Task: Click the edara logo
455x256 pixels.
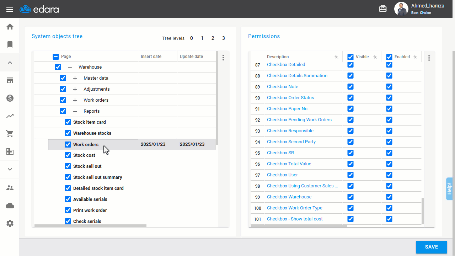Action: pos(39,9)
